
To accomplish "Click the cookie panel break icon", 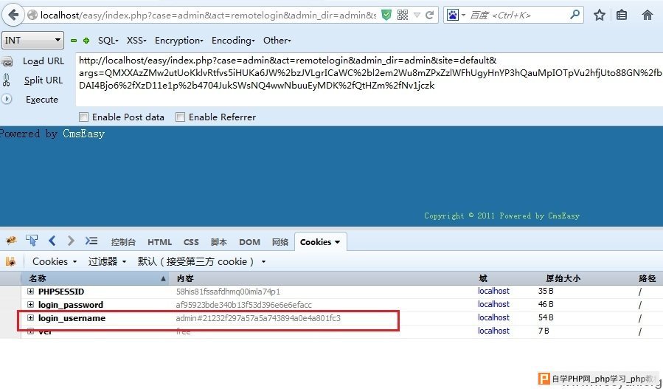I will [11, 261].
